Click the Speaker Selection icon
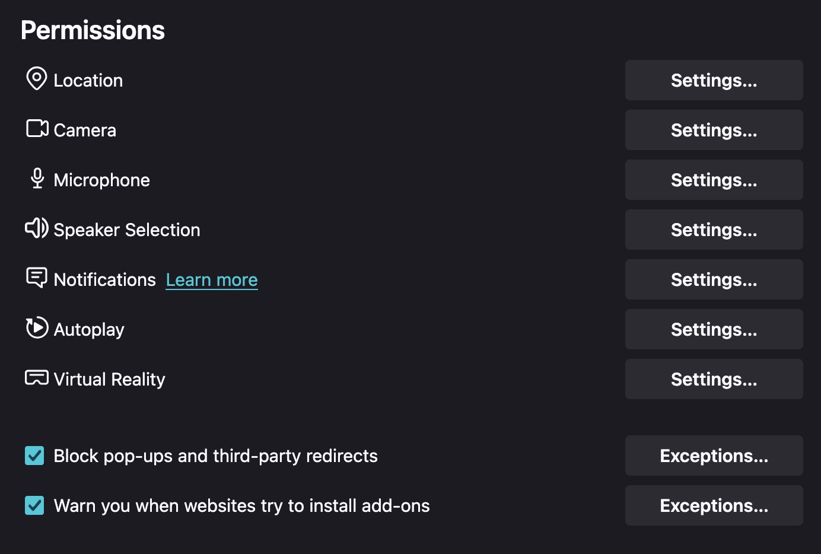Viewport: 821px width, 554px height. coord(37,228)
